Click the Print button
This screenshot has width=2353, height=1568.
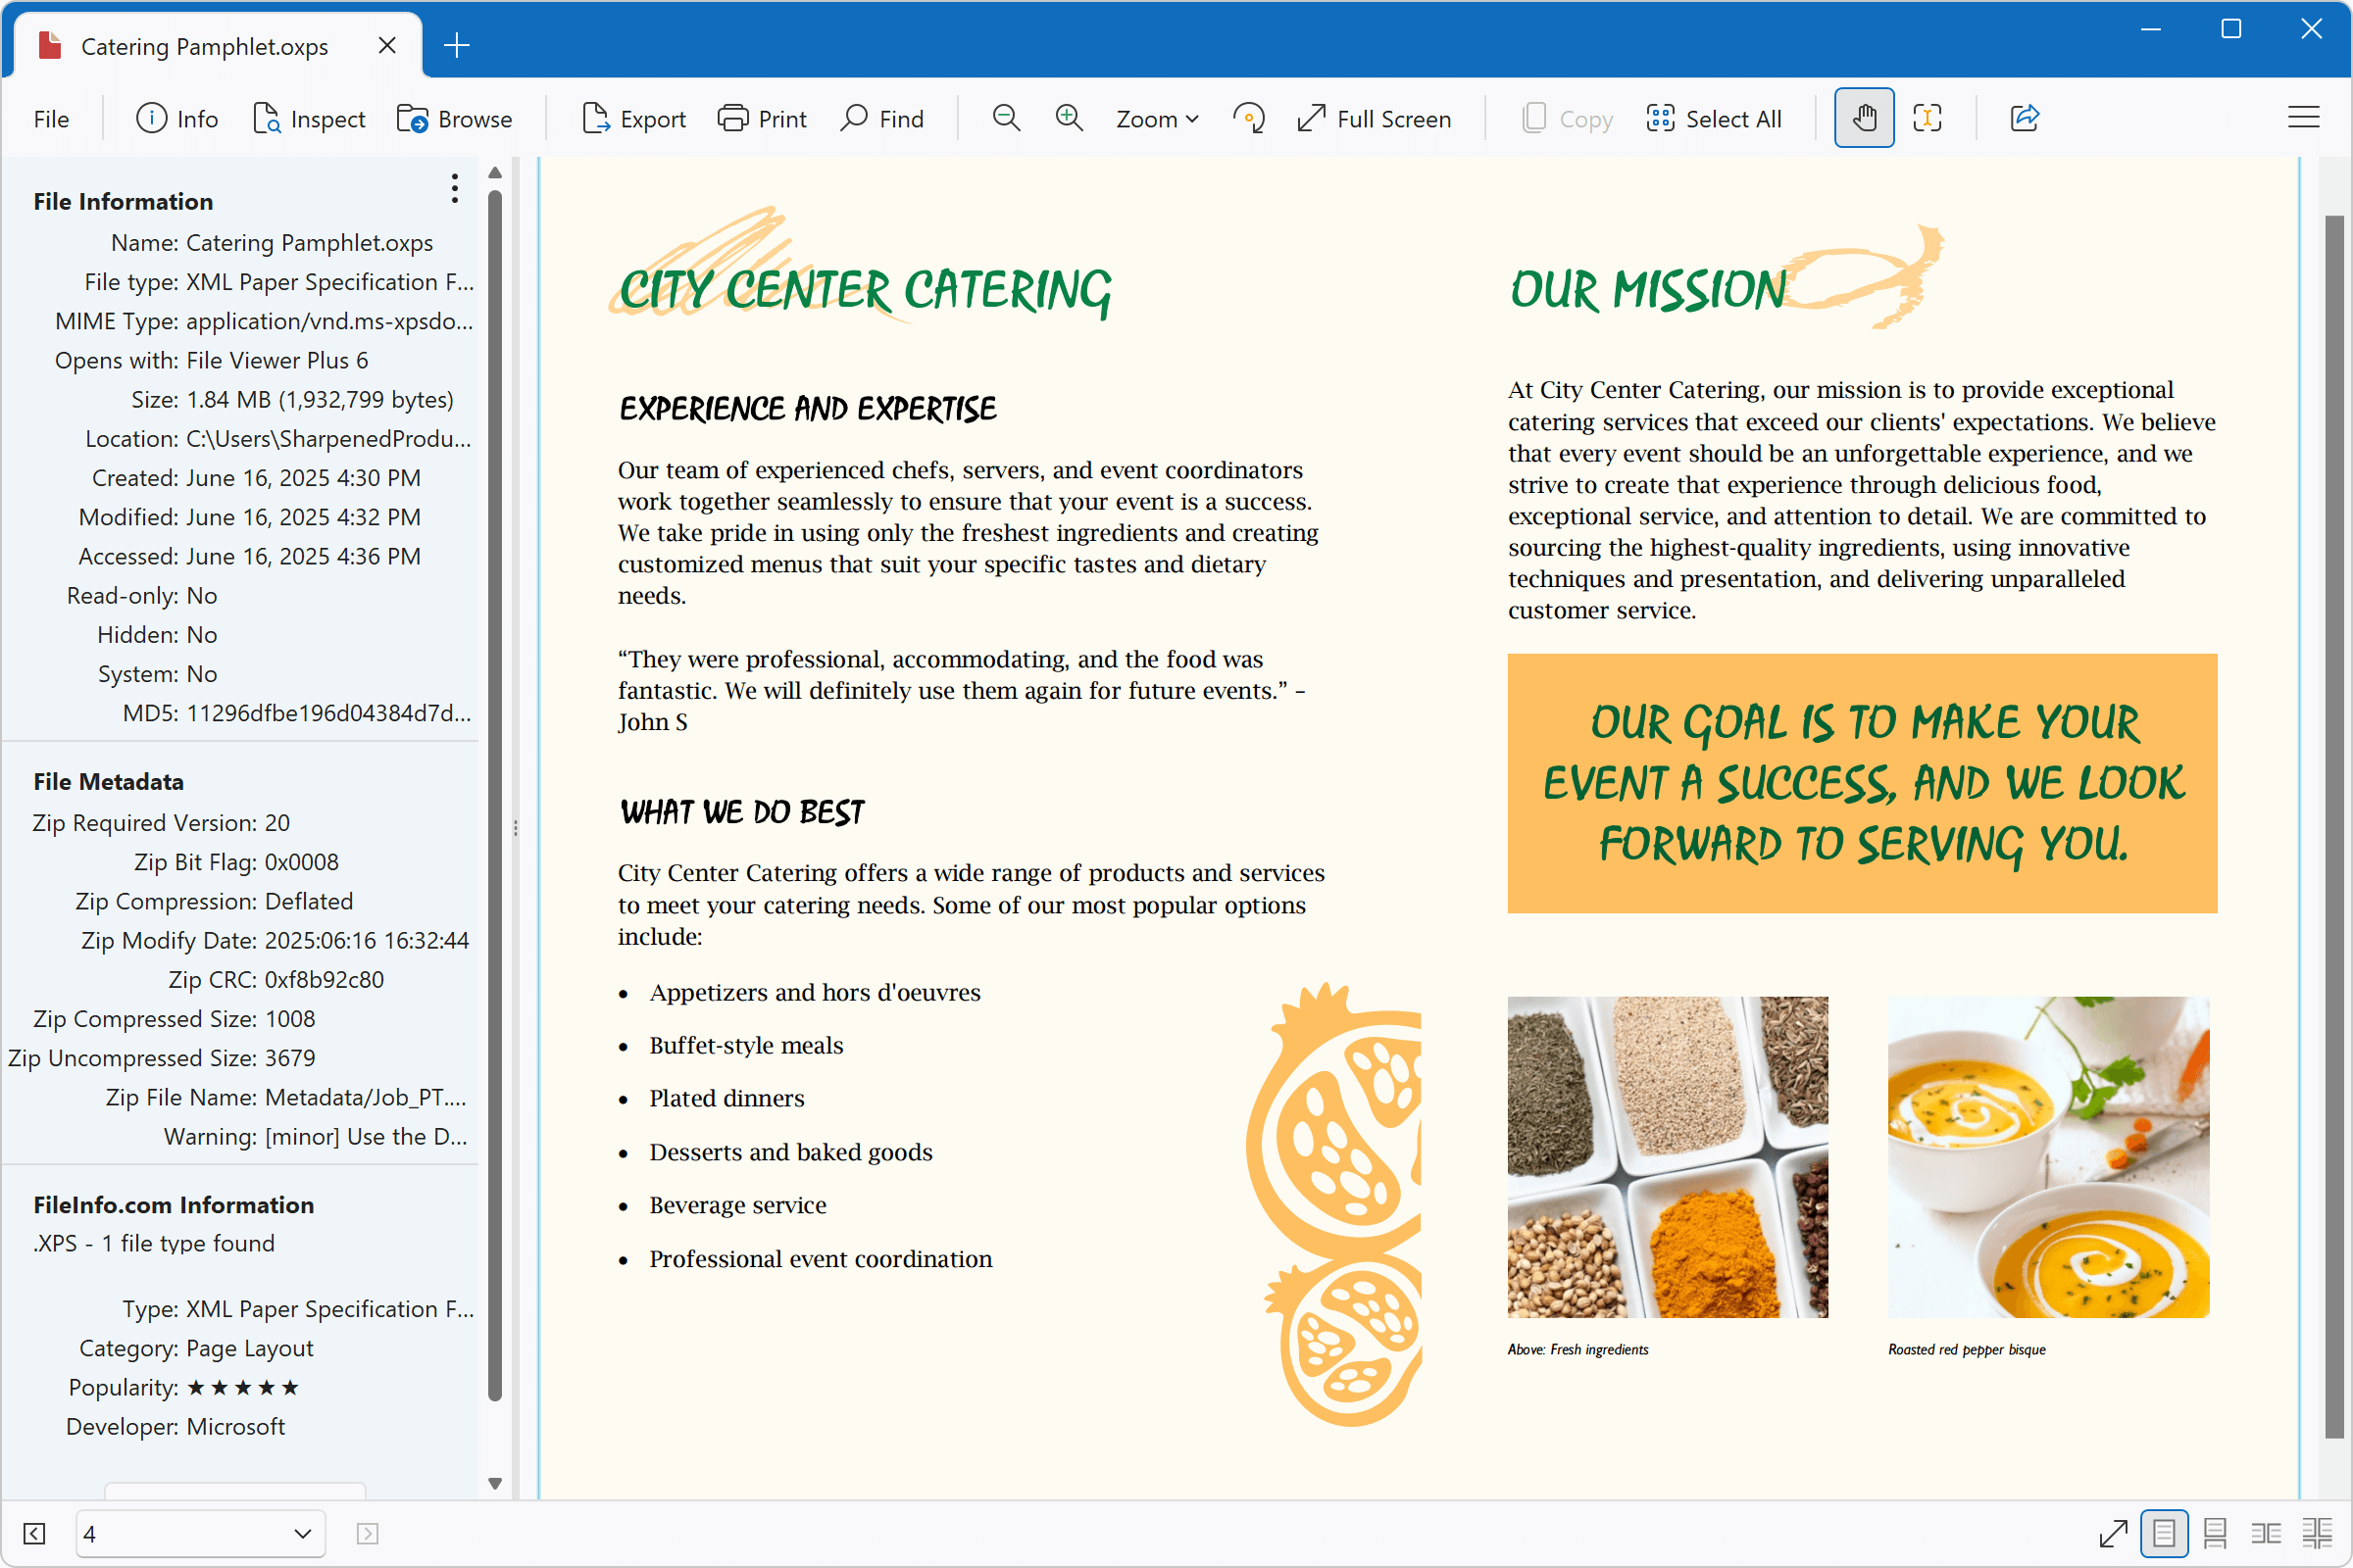[762, 117]
